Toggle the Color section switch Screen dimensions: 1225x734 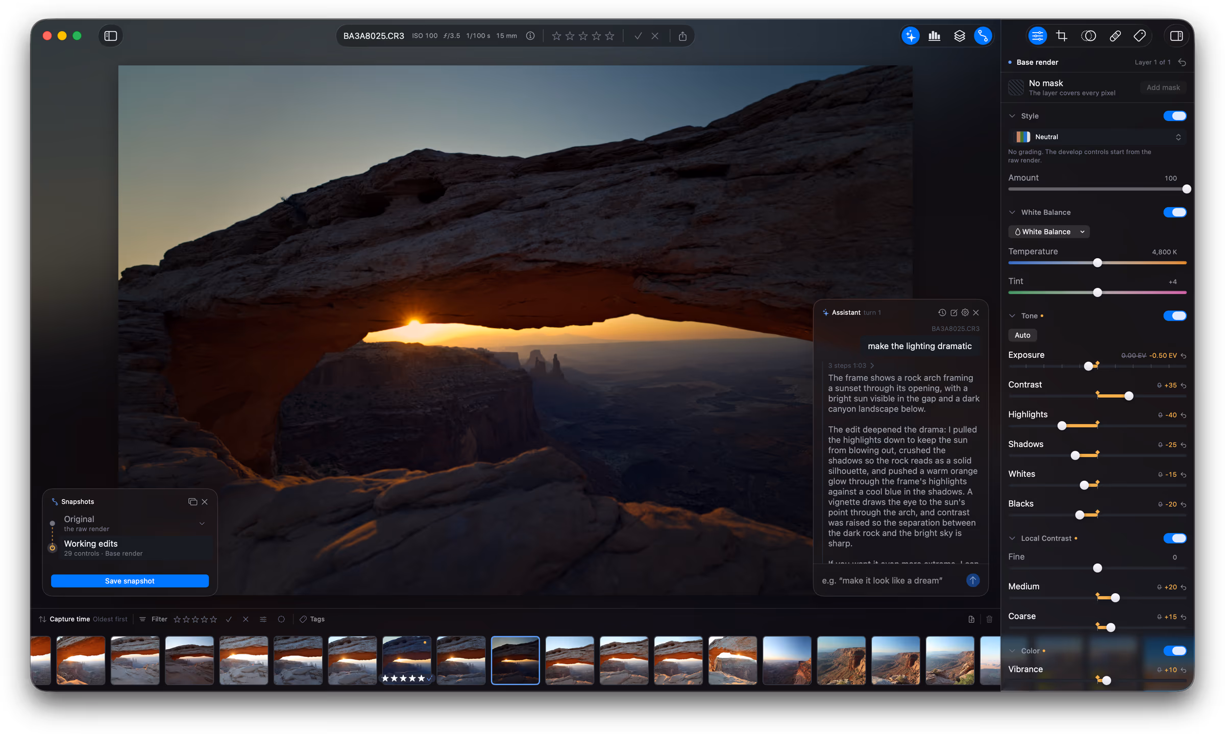pyautogui.click(x=1174, y=651)
